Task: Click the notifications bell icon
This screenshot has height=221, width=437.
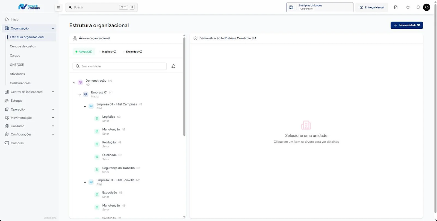Action: (418, 7)
